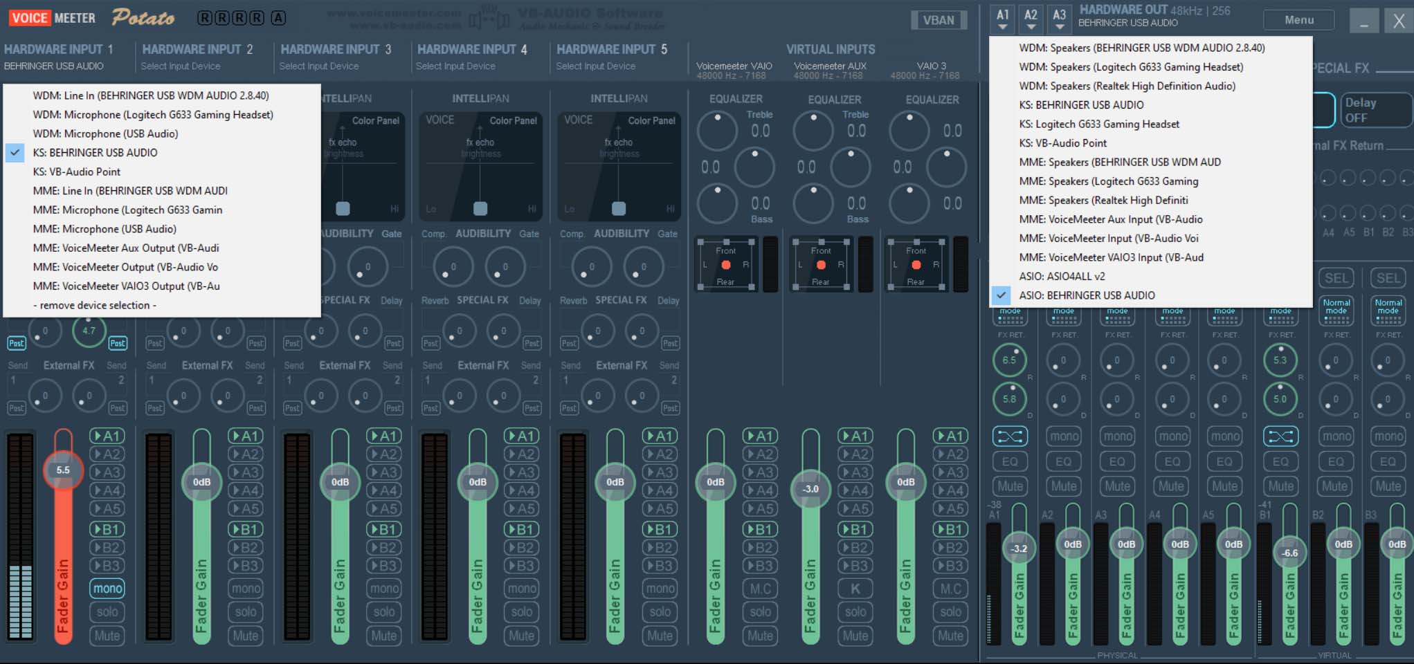Mute Hardware Input 3 strip
1414x664 pixels.
384,636
